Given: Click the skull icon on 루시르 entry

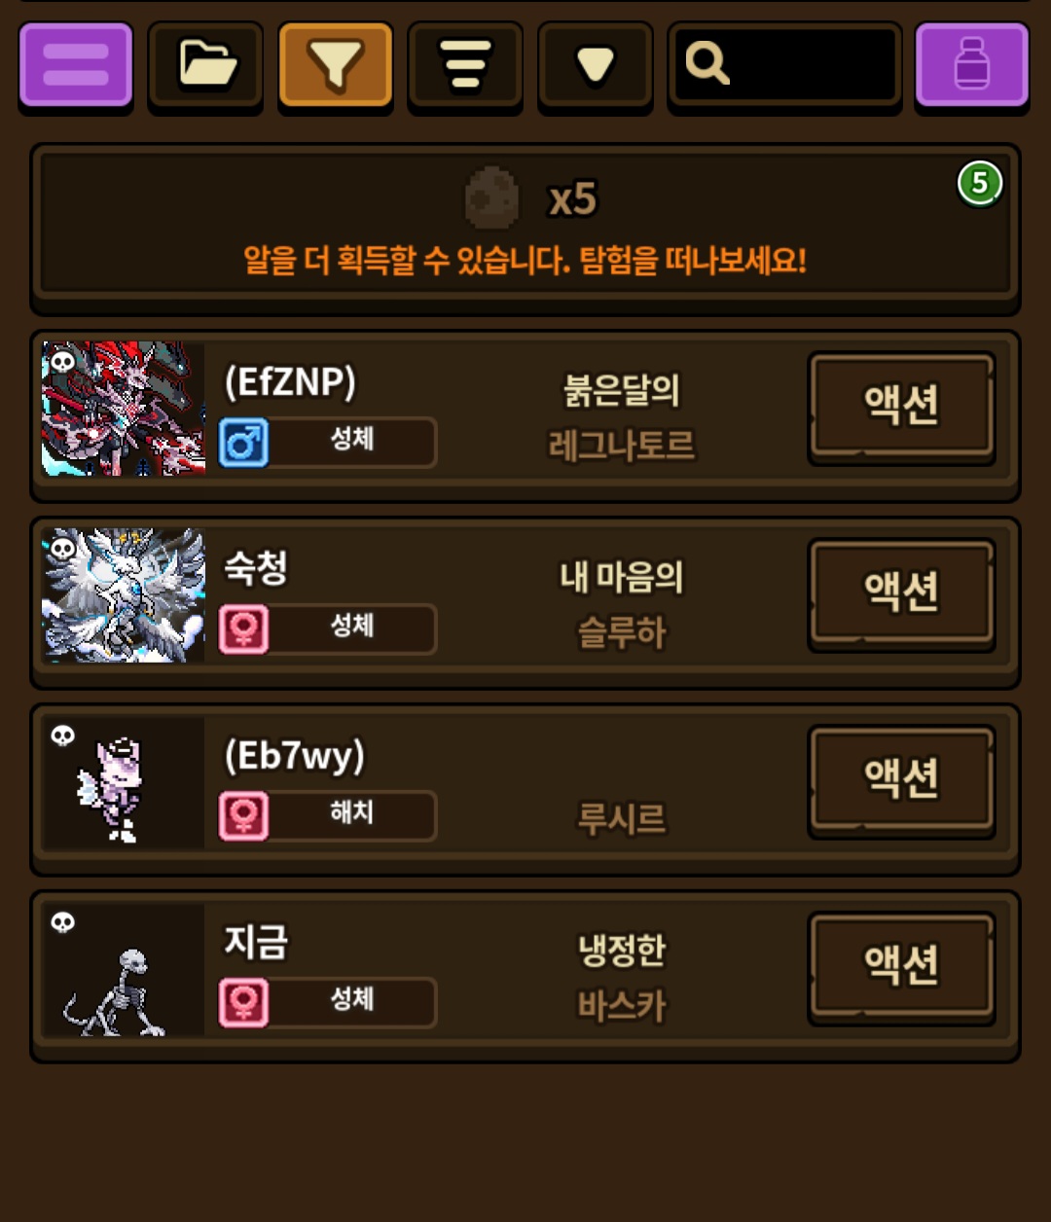Looking at the screenshot, I should 62,737.
